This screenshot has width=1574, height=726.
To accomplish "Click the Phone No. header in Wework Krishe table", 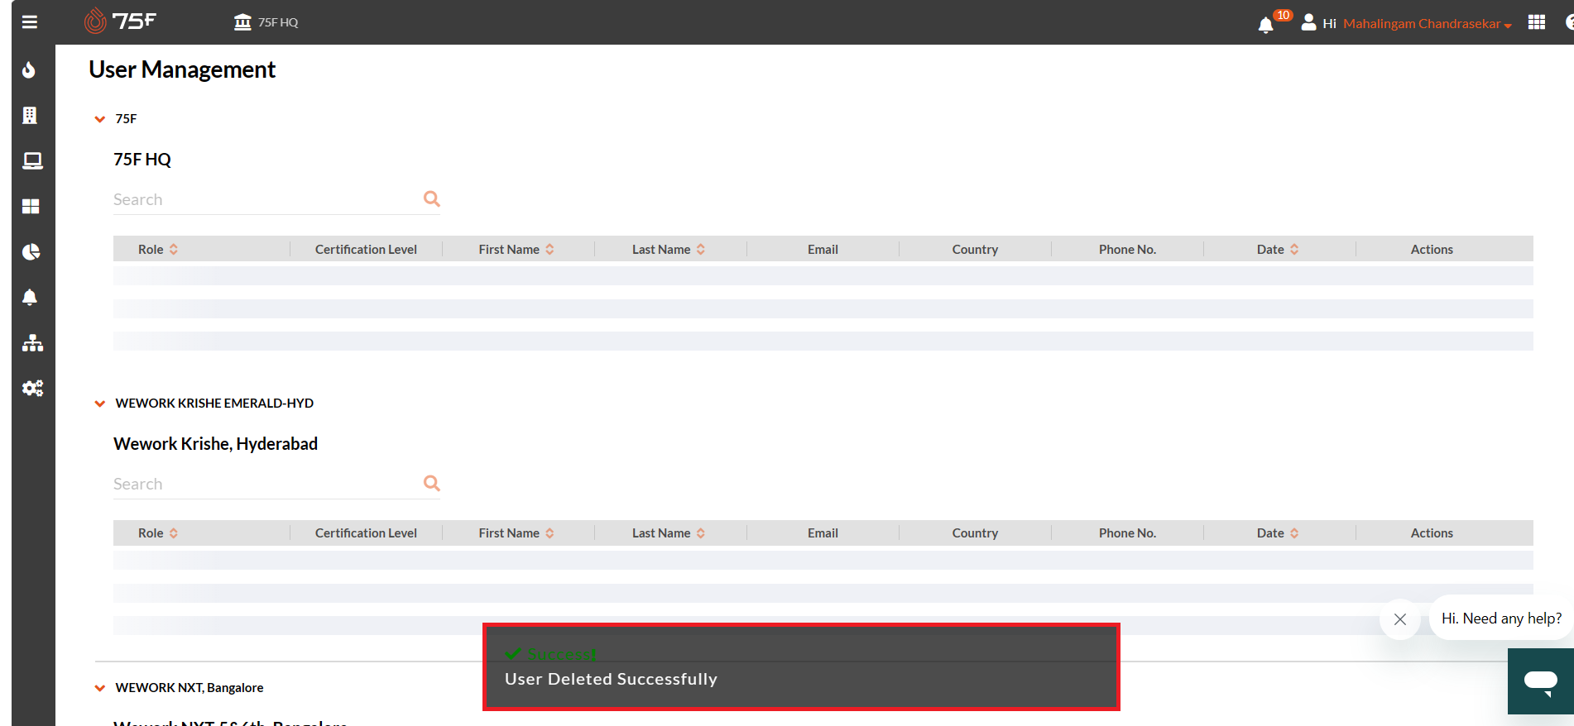I will [1127, 533].
